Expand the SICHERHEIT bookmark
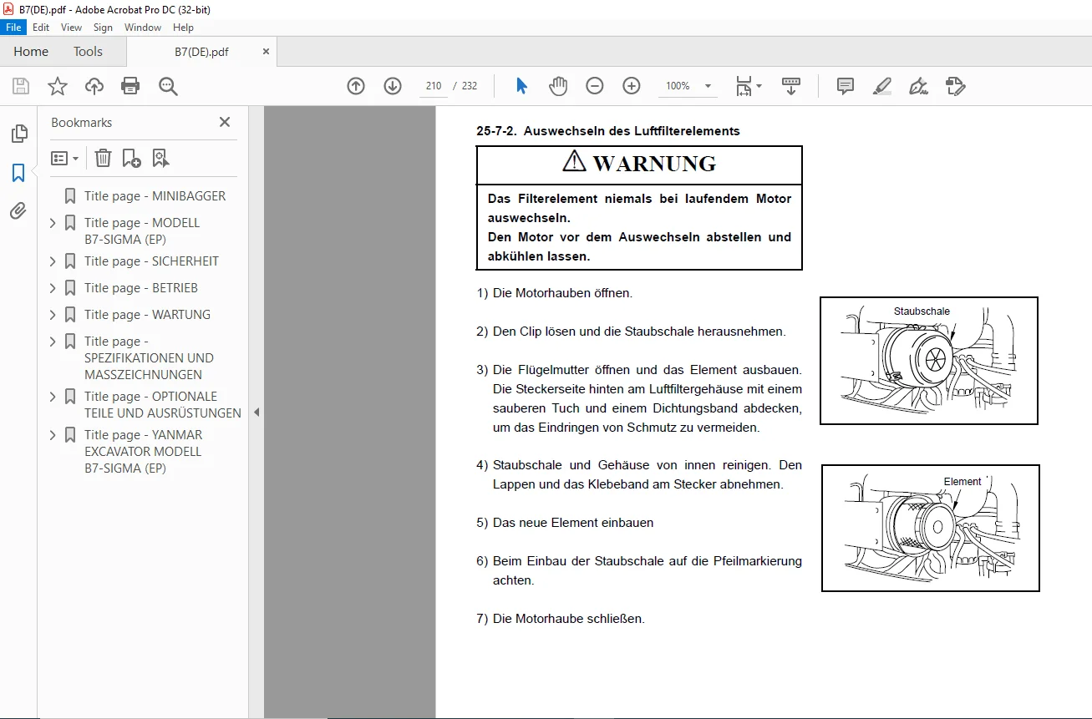This screenshot has width=1092, height=719. [53, 261]
